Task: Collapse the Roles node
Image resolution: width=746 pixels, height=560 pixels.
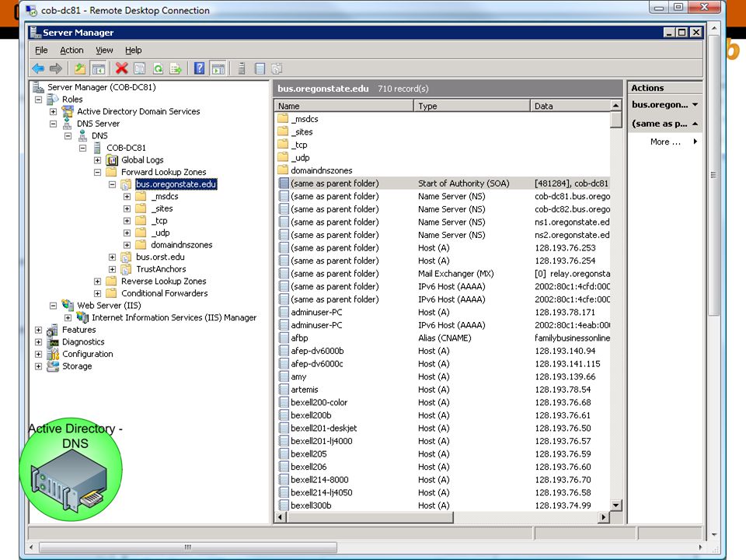Action: coord(39,100)
